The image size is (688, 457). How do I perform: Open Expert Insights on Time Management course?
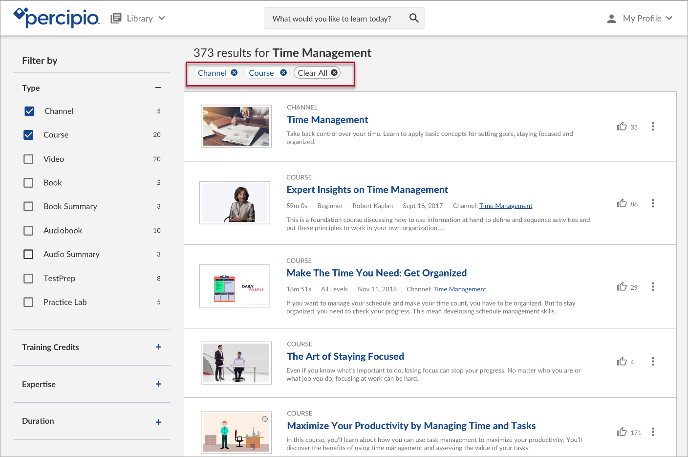tap(367, 190)
